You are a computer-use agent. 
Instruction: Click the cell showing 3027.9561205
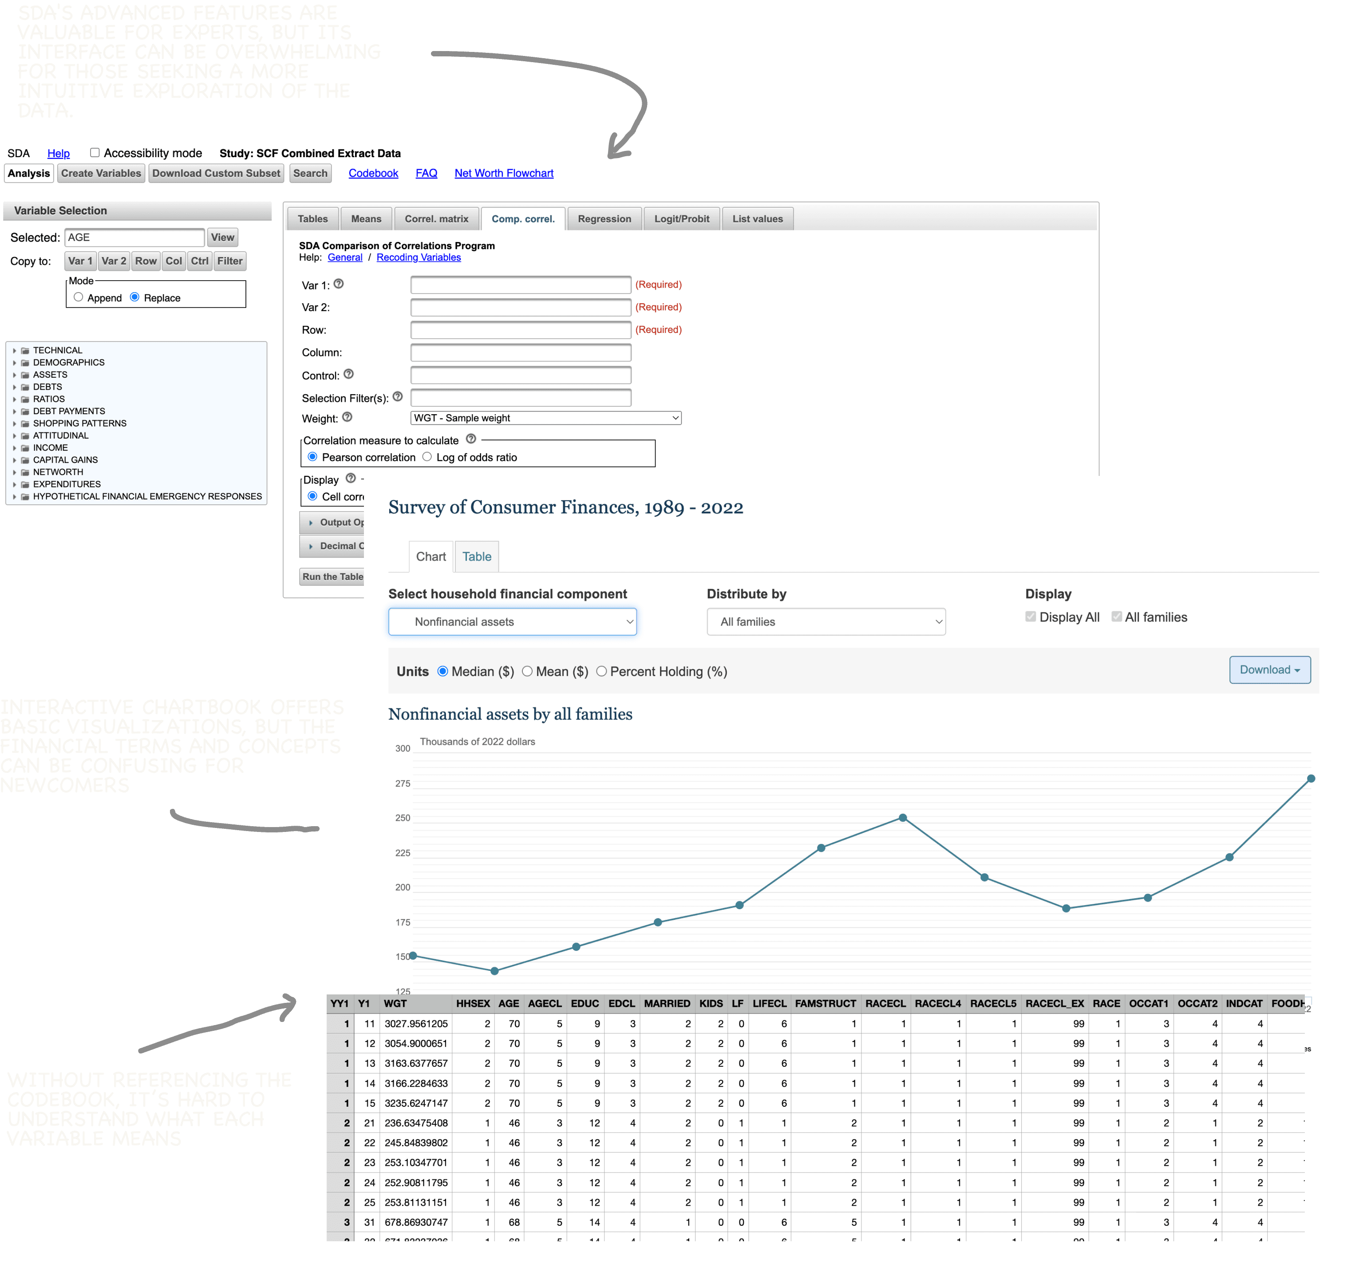pos(416,1024)
